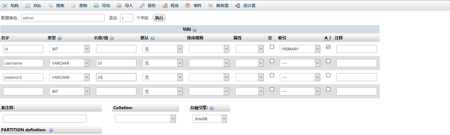Screen dimensions: 450x135
Task: Open the 默认 dropdown for username row
Action: [x=163, y=63]
